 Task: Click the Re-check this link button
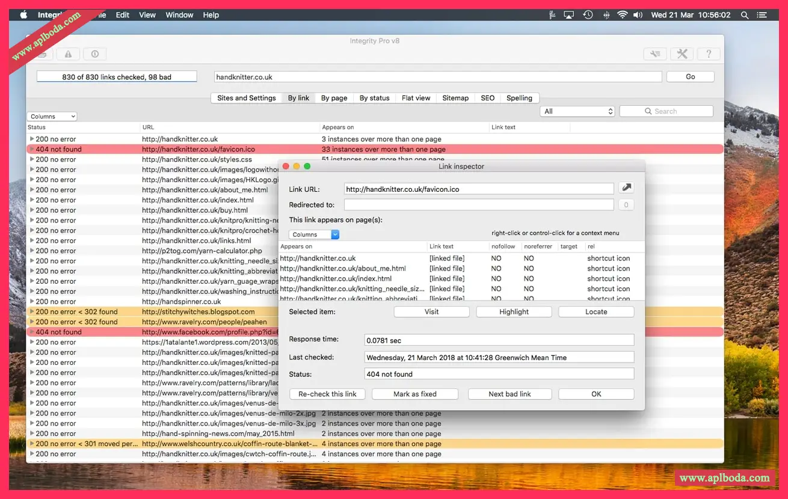[327, 394]
